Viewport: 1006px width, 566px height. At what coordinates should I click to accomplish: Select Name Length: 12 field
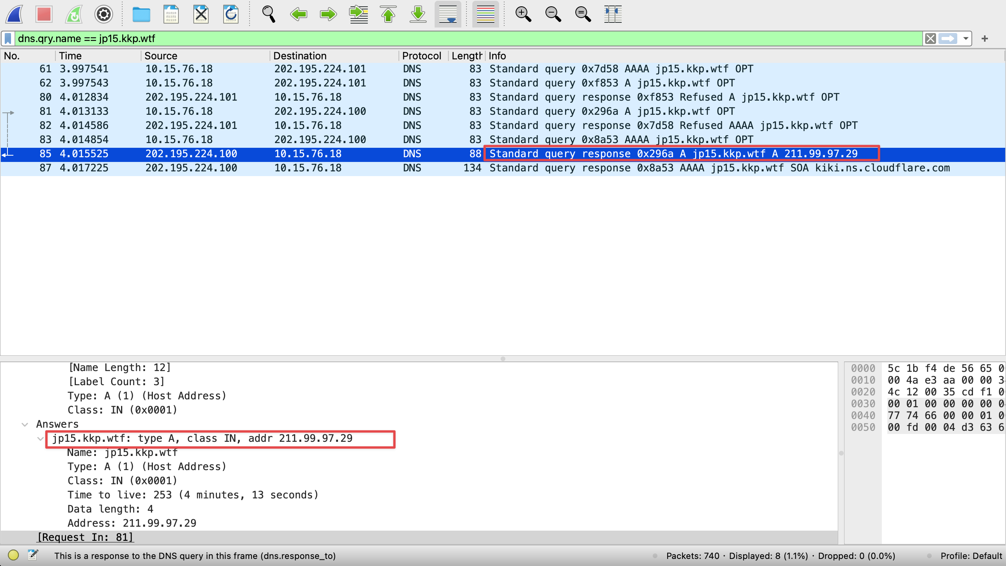coord(120,368)
